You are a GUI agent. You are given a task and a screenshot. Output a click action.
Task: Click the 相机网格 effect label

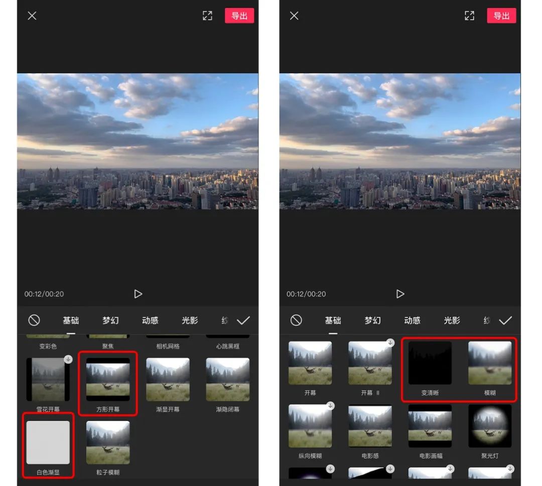coord(168,346)
